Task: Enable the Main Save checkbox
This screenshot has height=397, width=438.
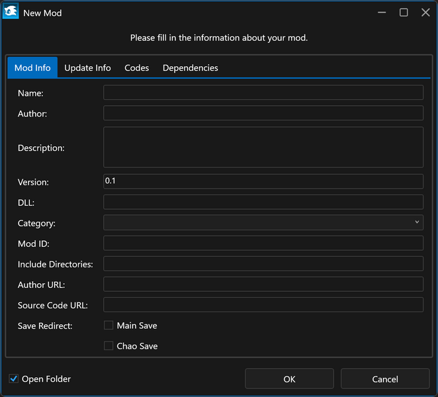Action: (x=109, y=326)
